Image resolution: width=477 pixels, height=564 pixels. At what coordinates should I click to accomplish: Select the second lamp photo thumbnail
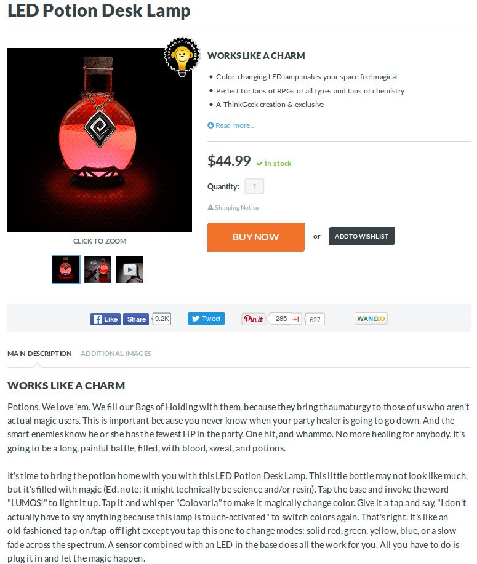98,269
